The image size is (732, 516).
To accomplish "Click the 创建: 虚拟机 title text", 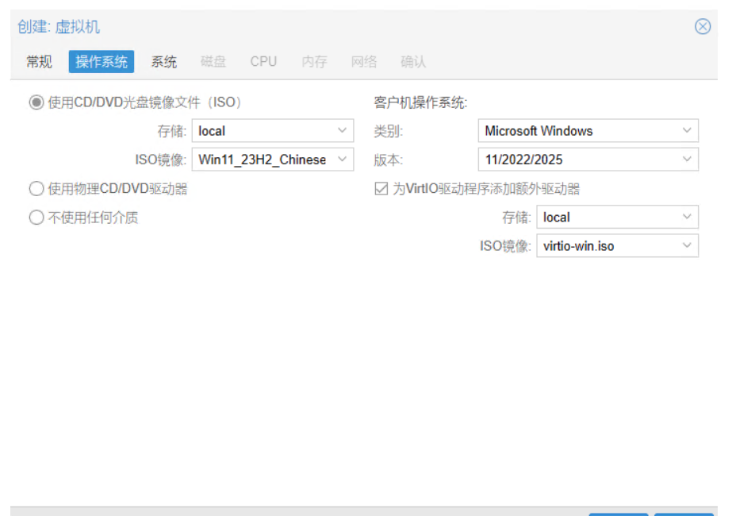I will point(59,27).
